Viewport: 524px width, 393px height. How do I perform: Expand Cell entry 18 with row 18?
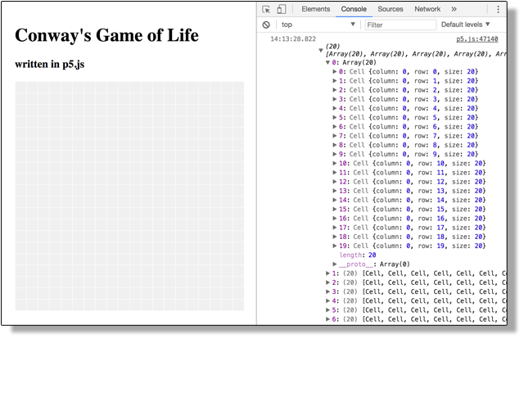[335, 237]
